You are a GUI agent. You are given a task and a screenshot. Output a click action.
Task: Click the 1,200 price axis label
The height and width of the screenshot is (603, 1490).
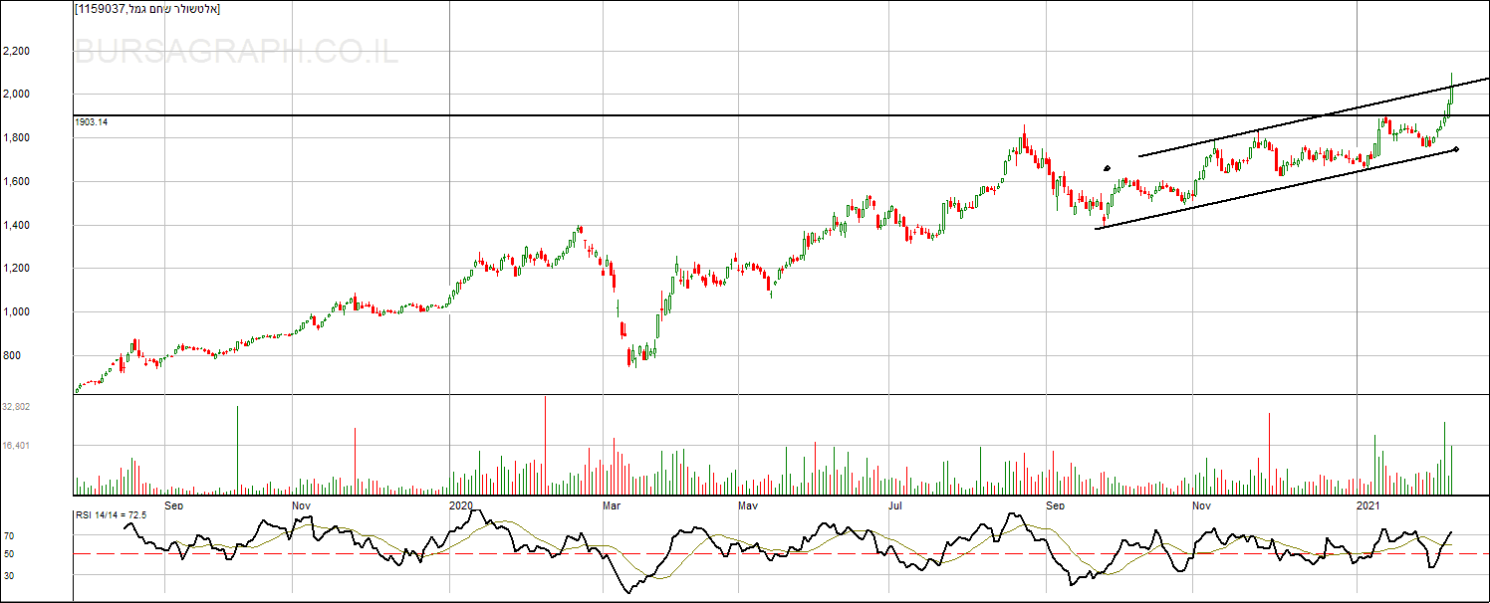click(x=16, y=269)
